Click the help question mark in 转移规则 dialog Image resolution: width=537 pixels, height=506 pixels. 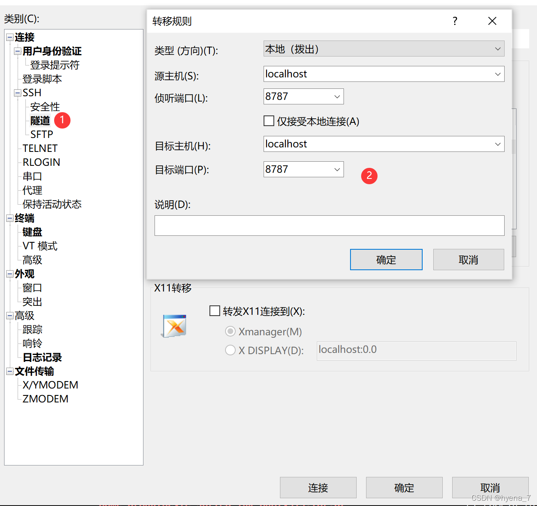coord(455,21)
